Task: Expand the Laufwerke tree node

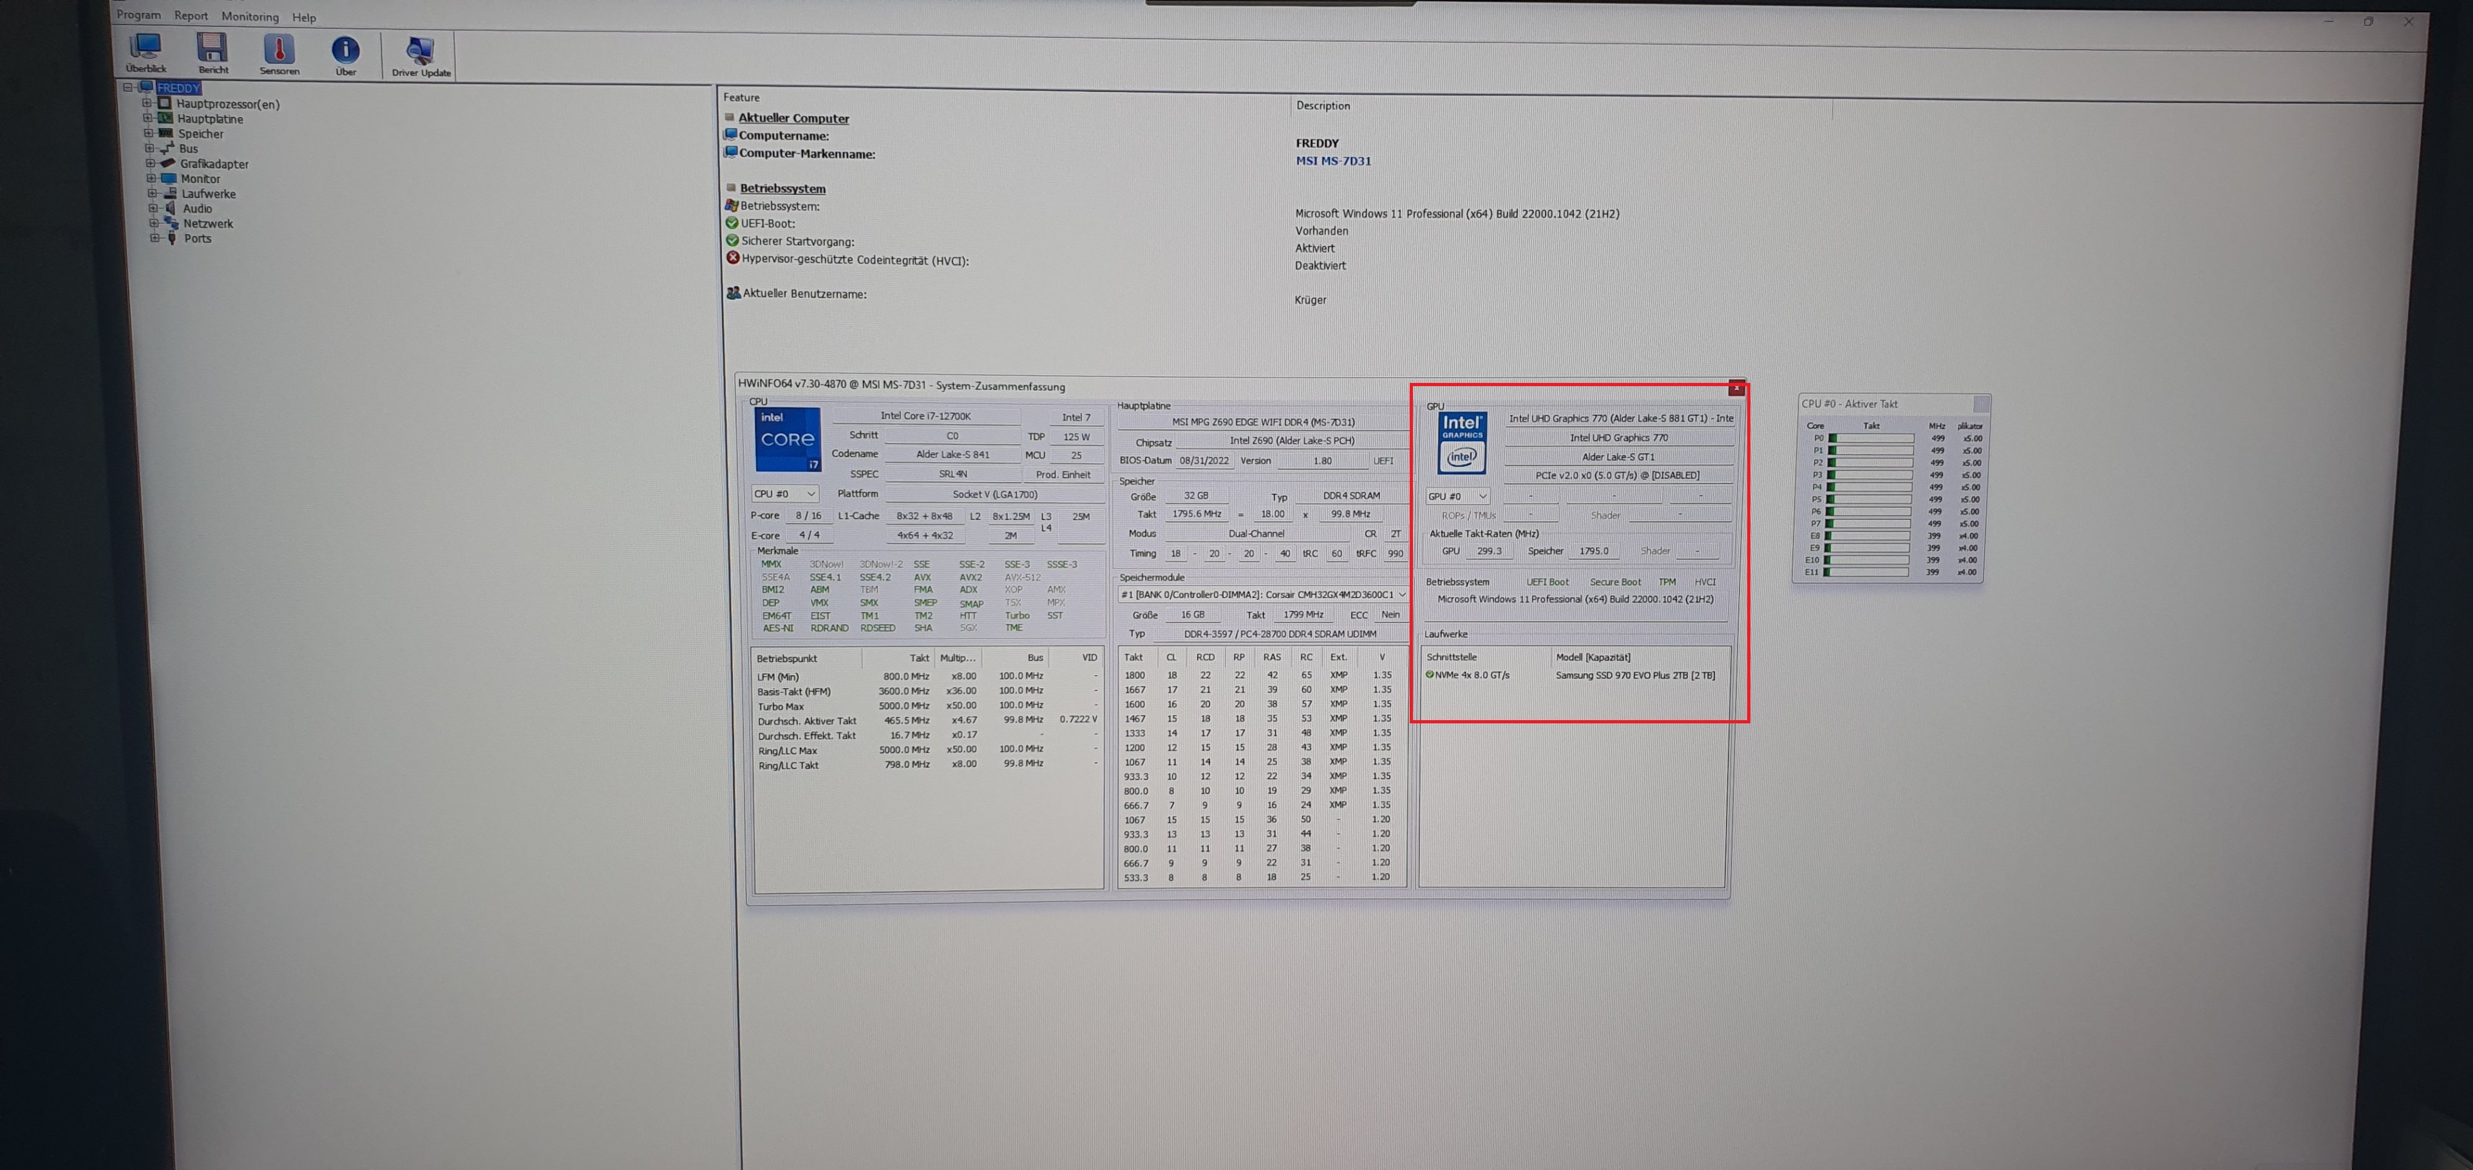Action: tap(152, 194)
